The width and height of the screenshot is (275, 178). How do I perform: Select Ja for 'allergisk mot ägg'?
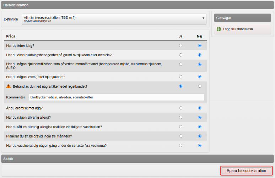tap(181, 108)
